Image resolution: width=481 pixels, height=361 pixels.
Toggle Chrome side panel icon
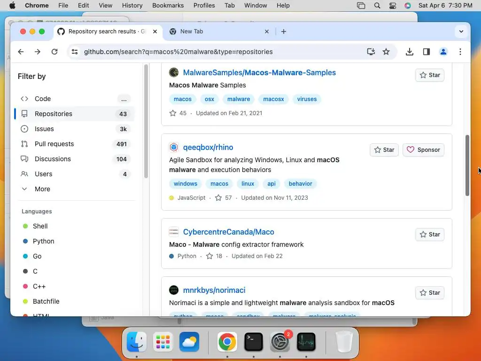pos(427,52)
